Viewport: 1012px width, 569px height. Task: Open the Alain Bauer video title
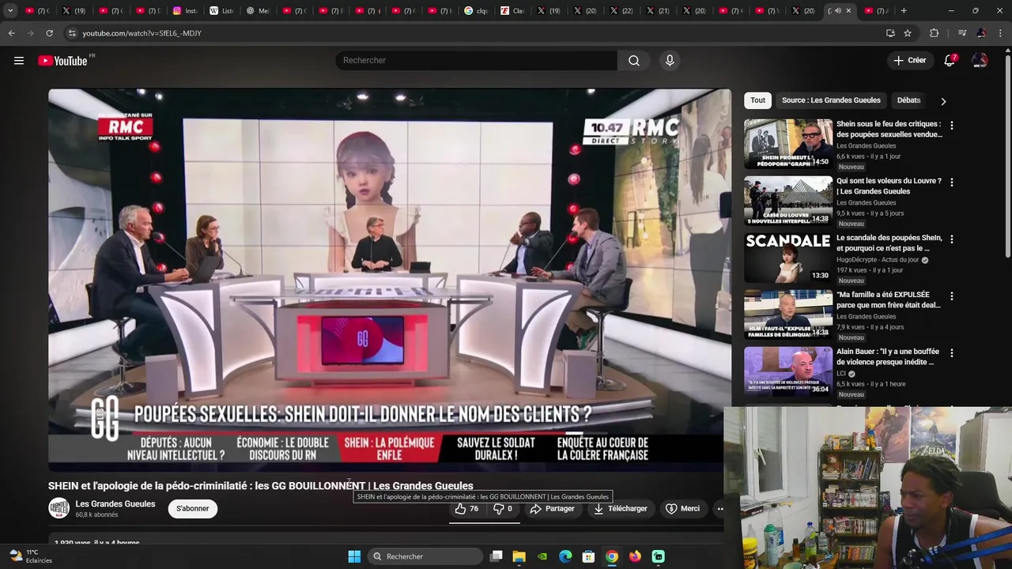[x=888, y=357]
